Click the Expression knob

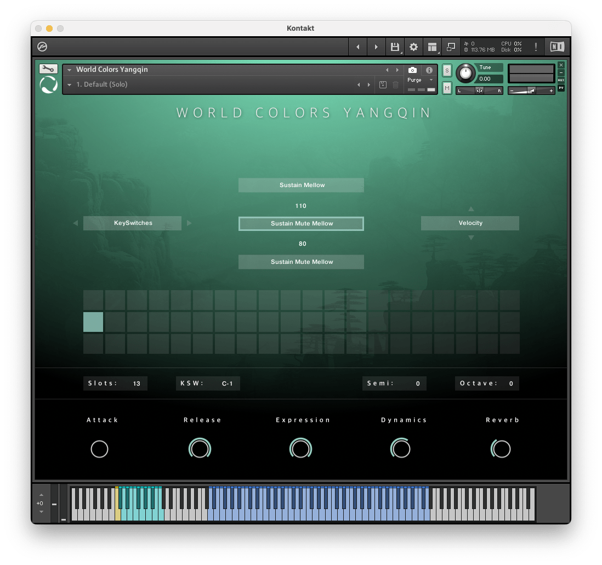tap(300, 448)
